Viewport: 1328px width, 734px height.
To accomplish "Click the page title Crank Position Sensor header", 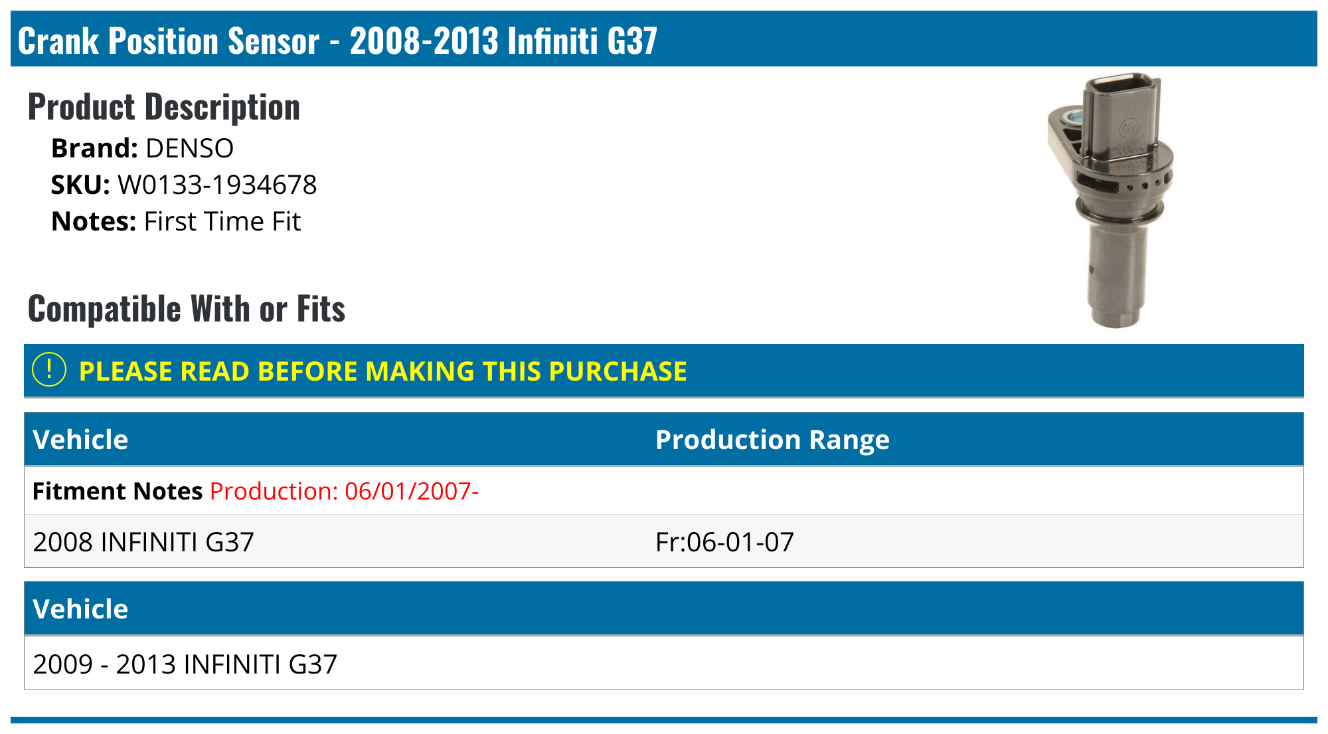I will [x=337, y=41].
